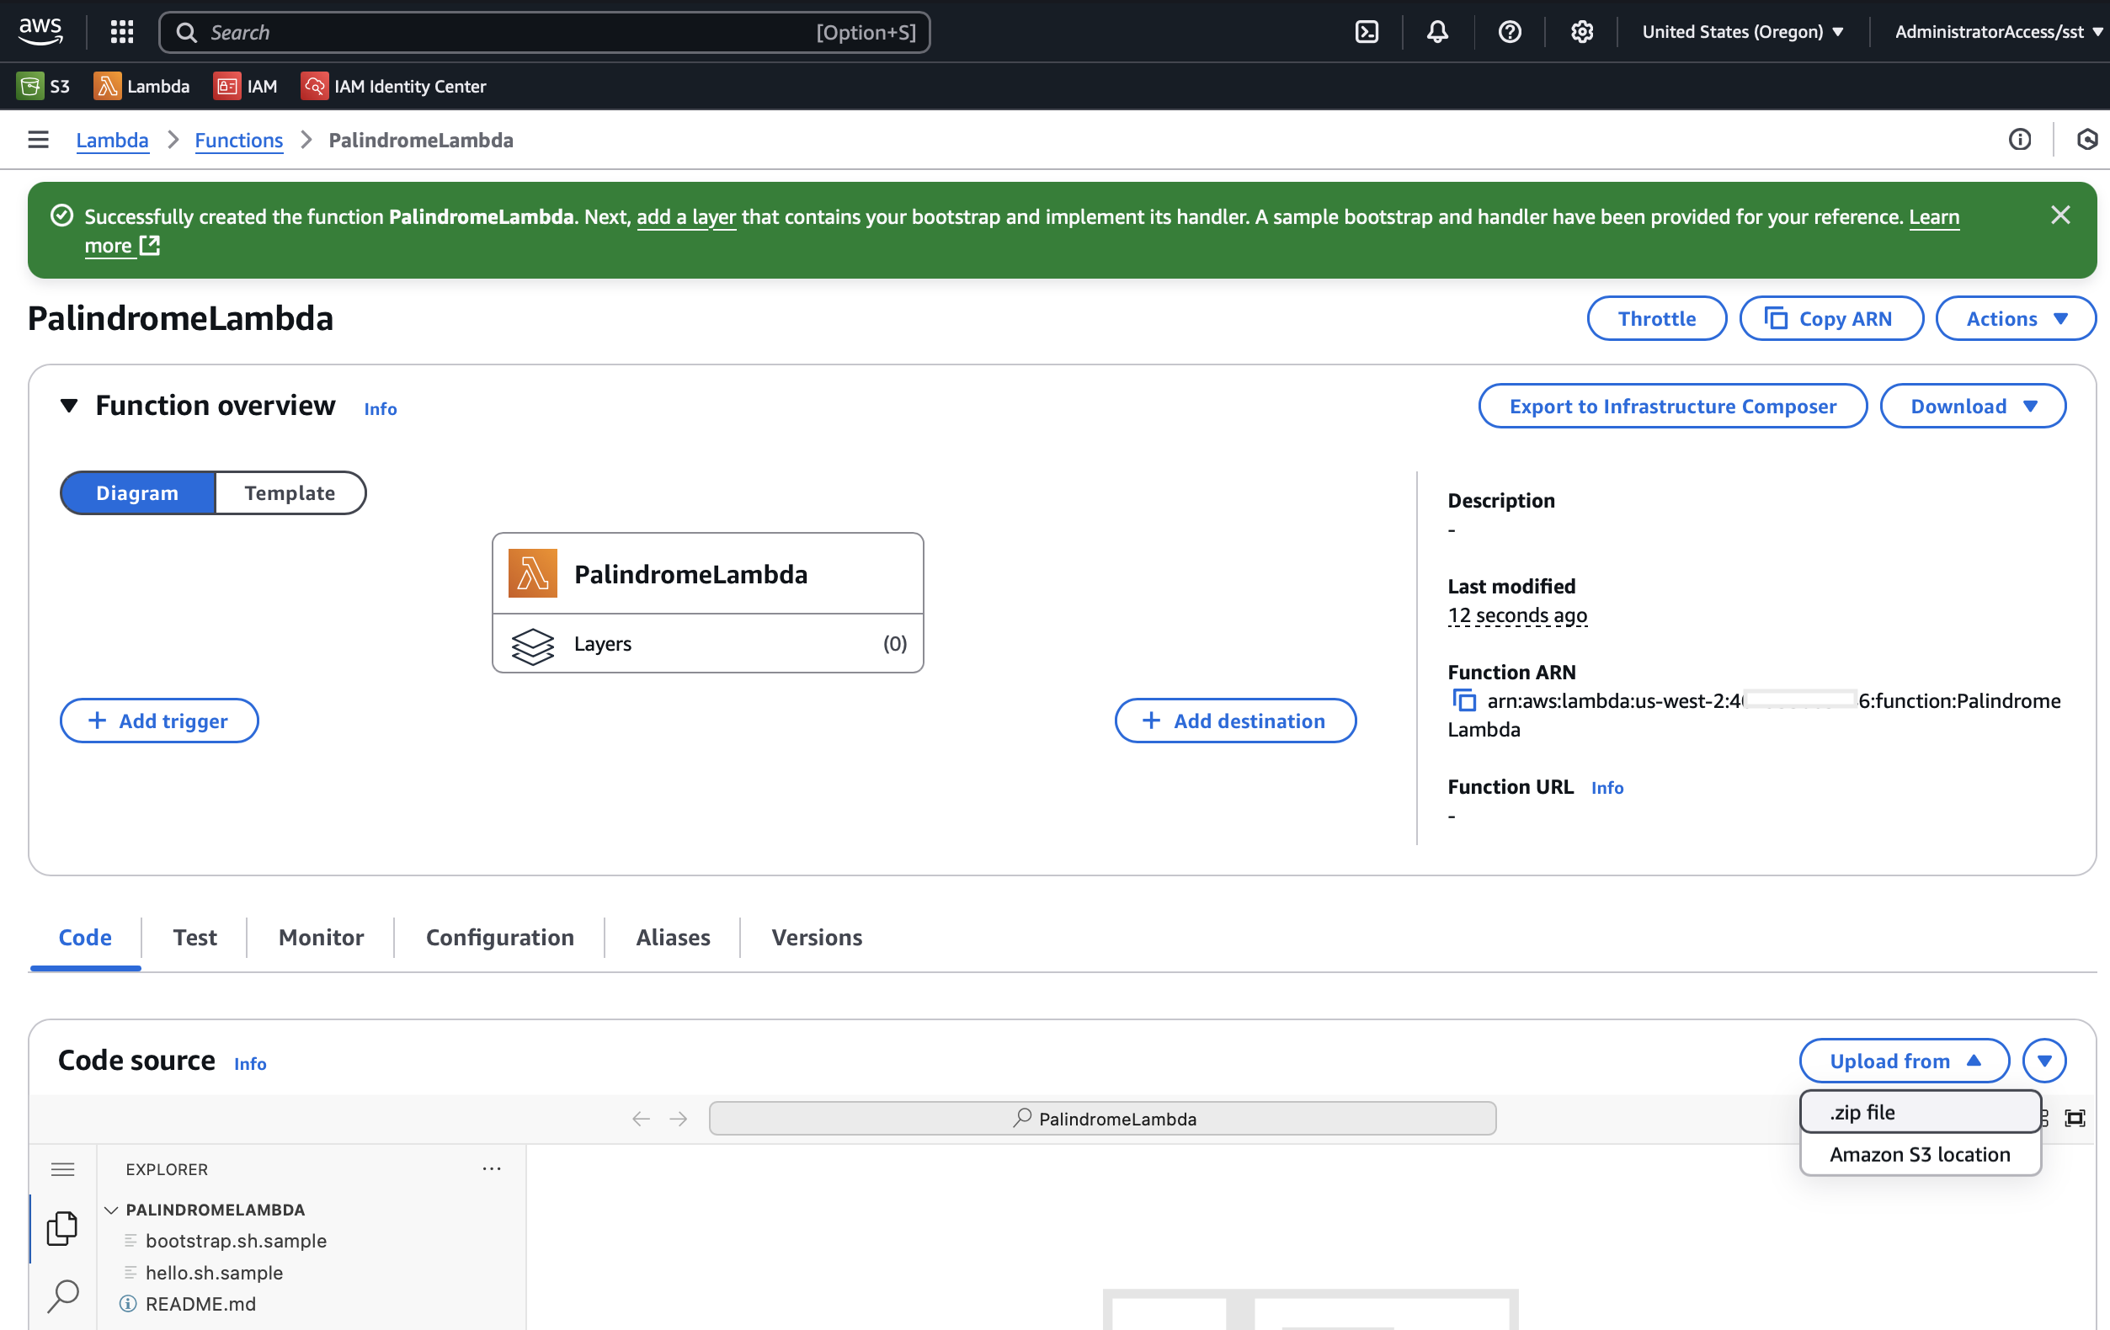
Task: Open the notifications bell
Action: (x=1437, y=33)
